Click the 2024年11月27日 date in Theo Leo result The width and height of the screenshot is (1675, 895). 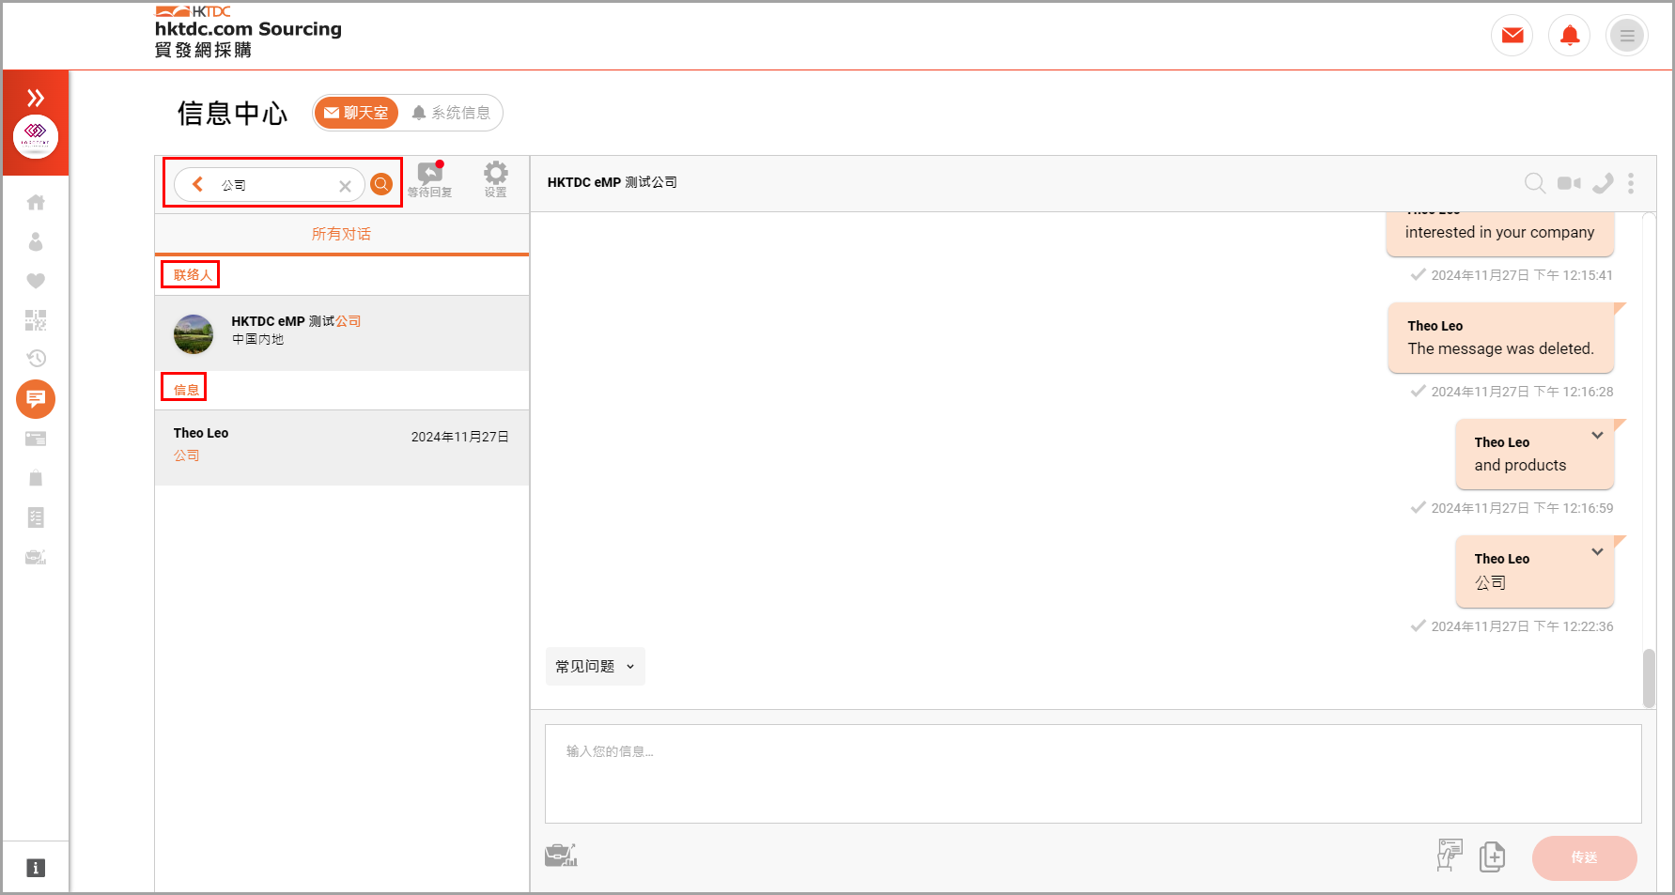coord(460,437)
